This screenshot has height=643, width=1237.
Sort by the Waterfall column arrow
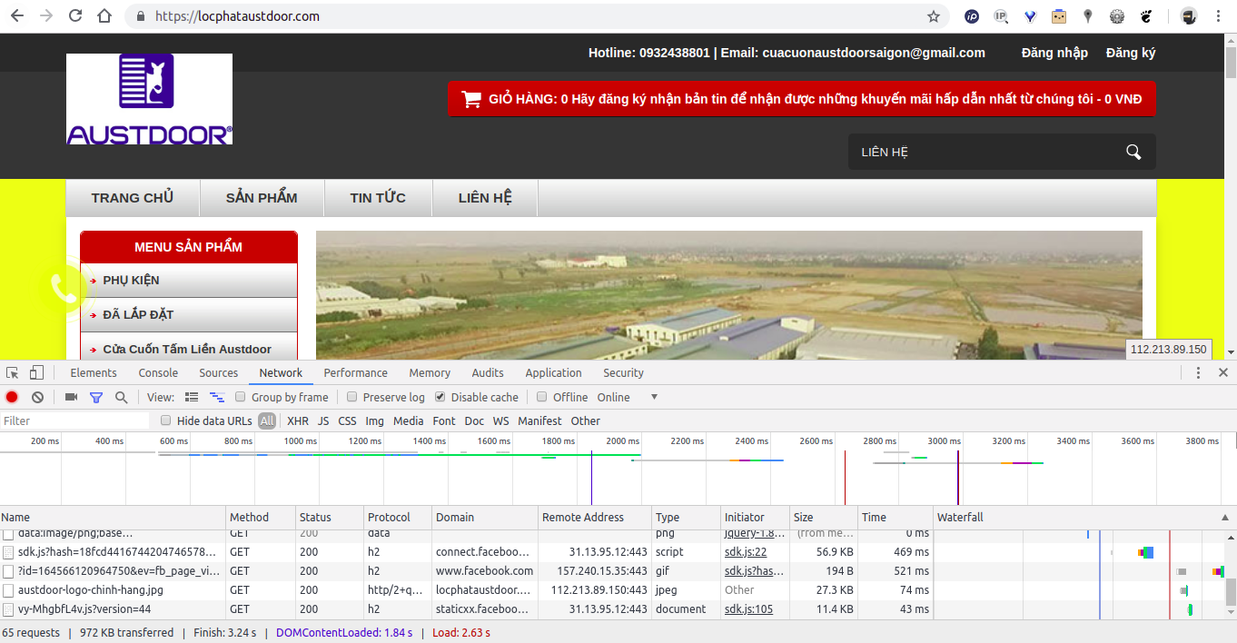click(1224, 518)
